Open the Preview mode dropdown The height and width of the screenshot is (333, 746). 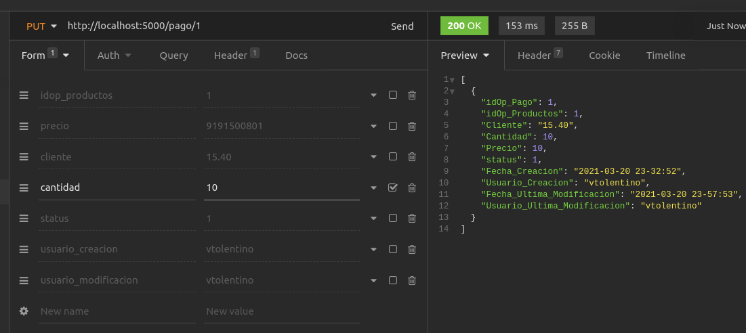coord(465,55)
